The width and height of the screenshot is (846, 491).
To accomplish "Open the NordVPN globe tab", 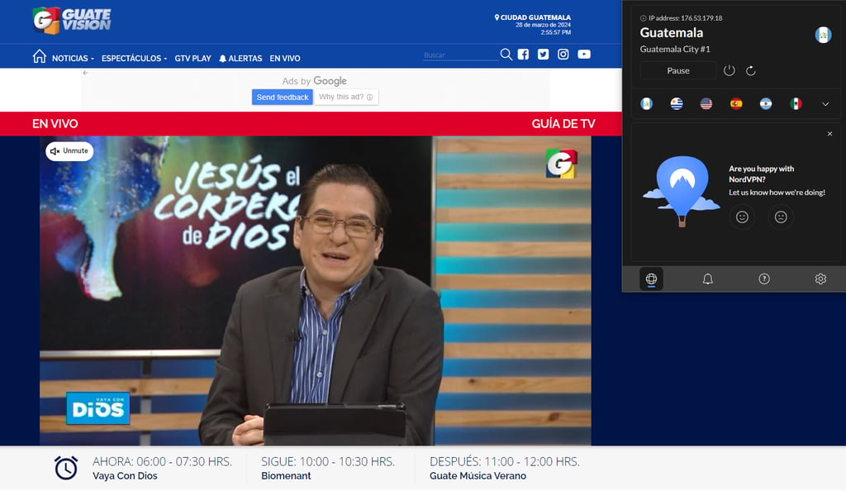I will click(651, 279).
